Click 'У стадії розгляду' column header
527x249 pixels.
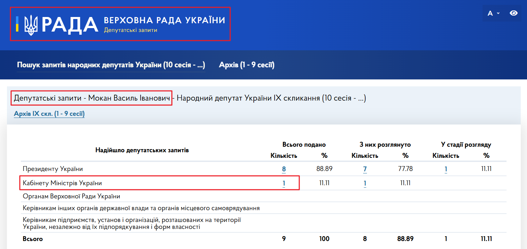(466, 145)
